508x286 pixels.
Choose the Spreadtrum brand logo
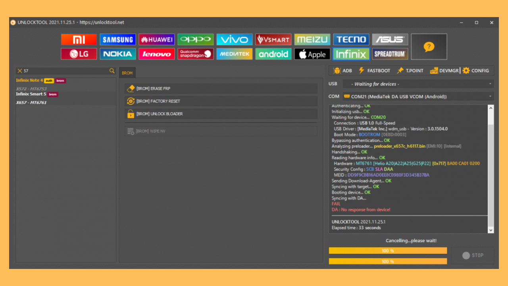coord(390,54)
